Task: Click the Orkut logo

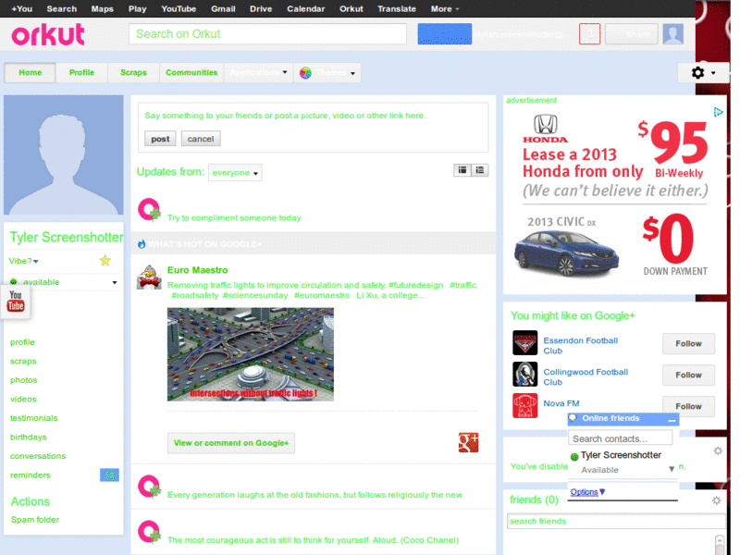Action: pos(48,35)
